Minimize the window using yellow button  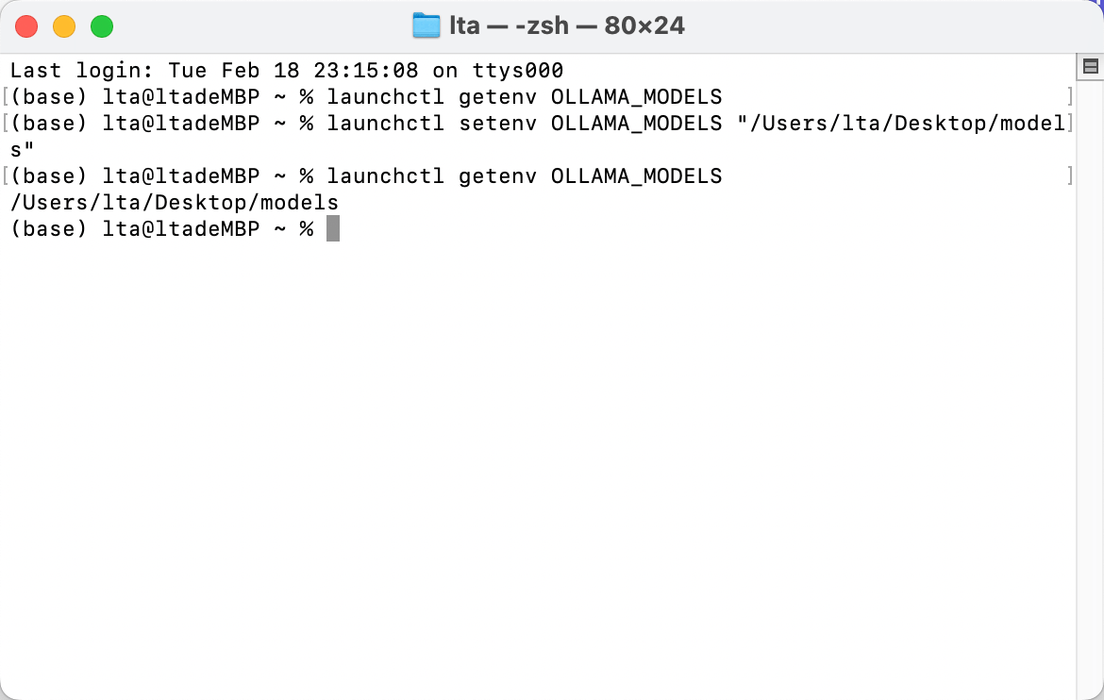click(x=64, y=26)
